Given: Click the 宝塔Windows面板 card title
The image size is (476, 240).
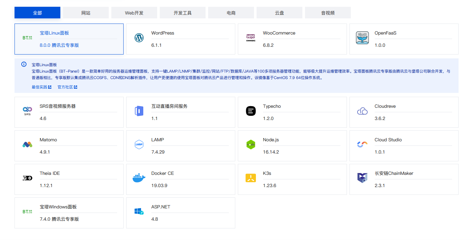Looking at the screenshot, I should click(58, 207).
